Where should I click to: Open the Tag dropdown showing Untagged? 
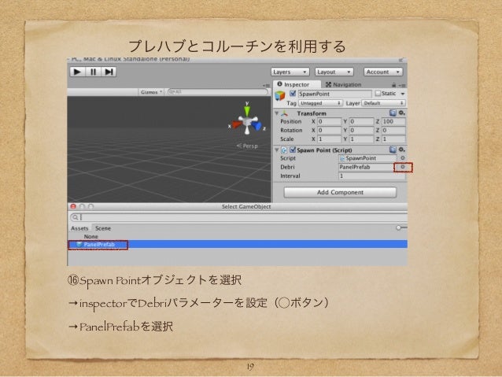(x=320, y=103)
